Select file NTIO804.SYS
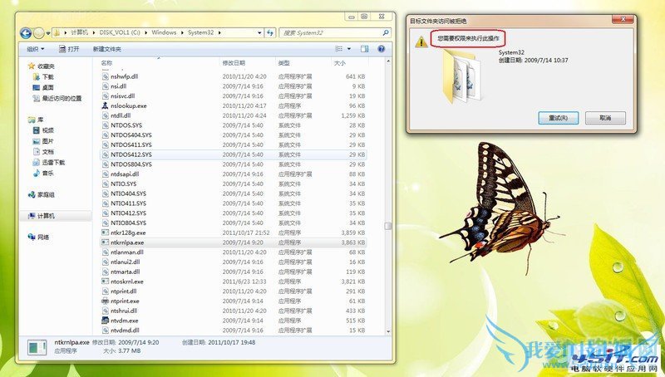 pyautogui.click(x=234, y=223)
